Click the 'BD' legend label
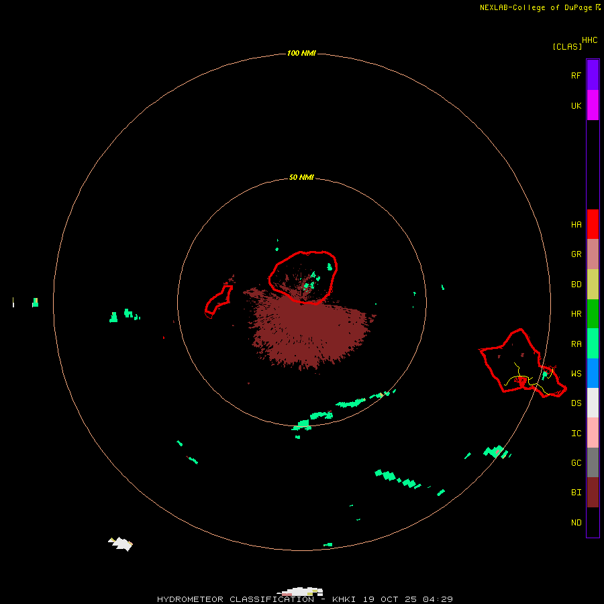This screenshot has height=604, width=604. pos(576,285)
